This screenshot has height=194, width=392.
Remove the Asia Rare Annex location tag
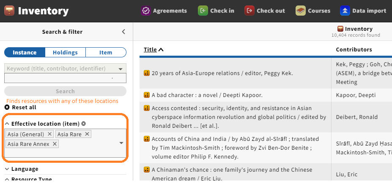(55, 144)
